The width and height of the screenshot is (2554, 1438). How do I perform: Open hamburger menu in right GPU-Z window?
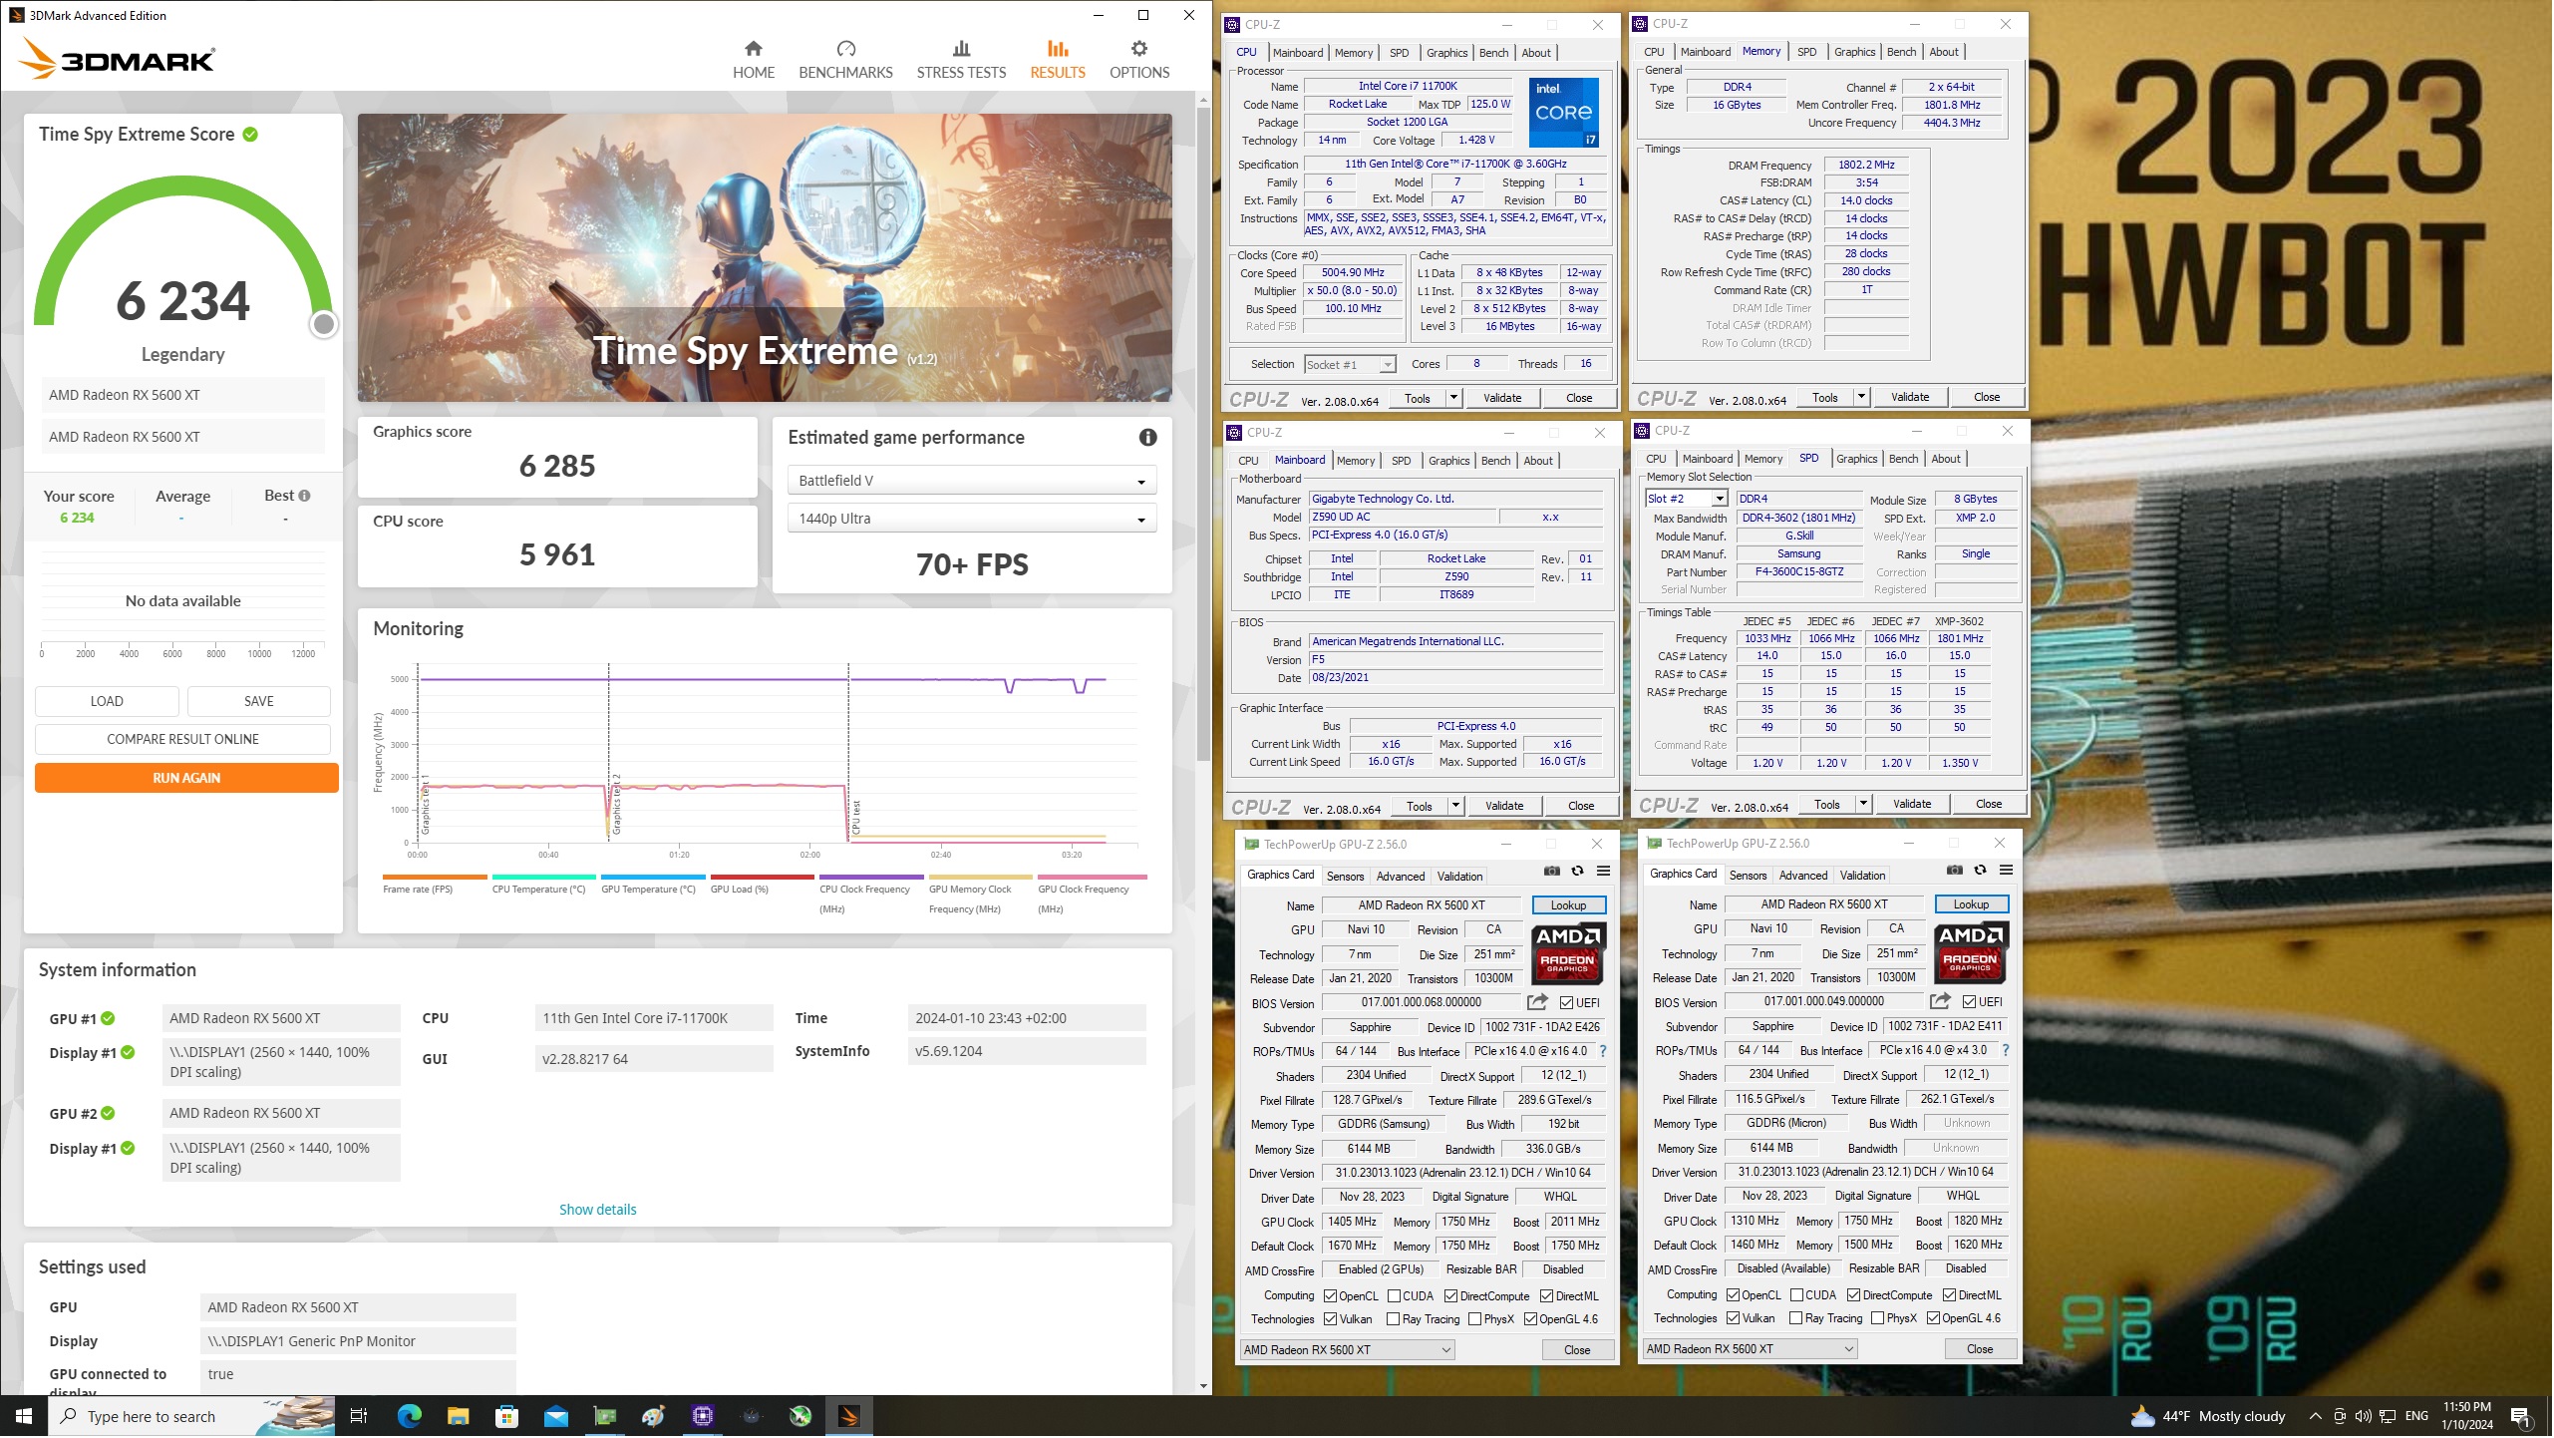[2007, 871]
